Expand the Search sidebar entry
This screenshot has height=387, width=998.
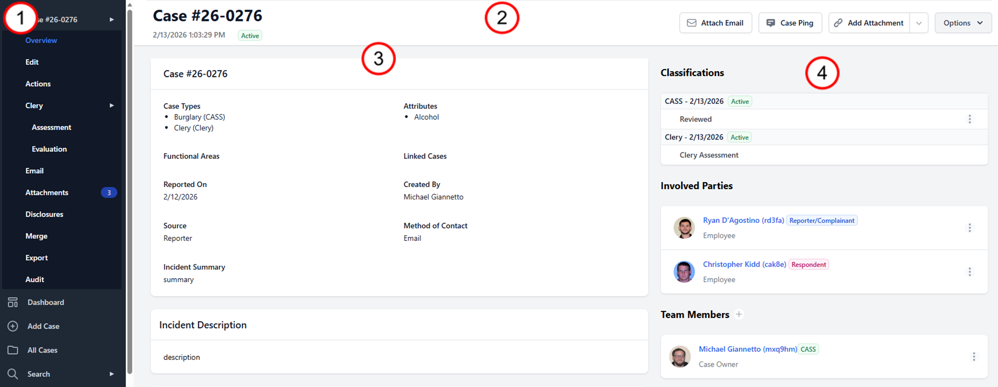112,374
